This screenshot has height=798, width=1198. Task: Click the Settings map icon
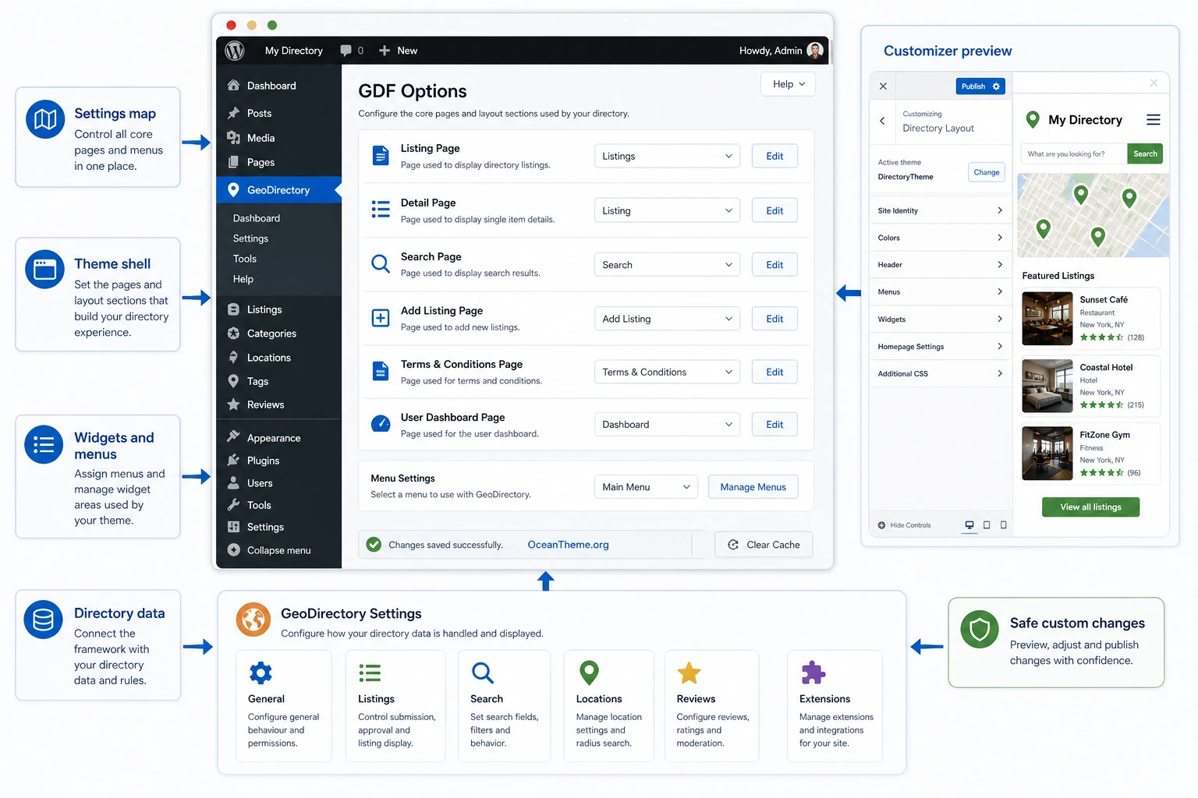click(45, 119)
